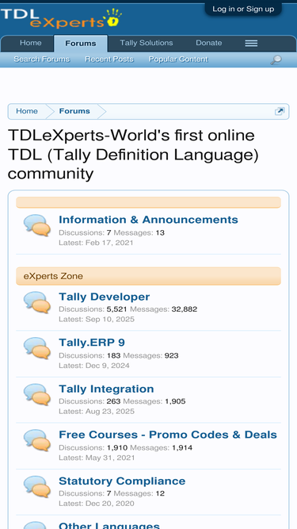The height and width of the screenshot is (529, 297).
Task: Select the Forums navigation tab
Action: pos(81,44)
